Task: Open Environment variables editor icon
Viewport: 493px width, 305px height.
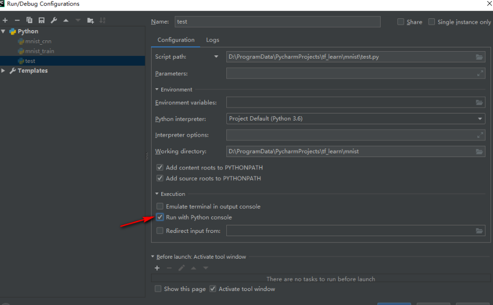Action: (x=479, y=103)
